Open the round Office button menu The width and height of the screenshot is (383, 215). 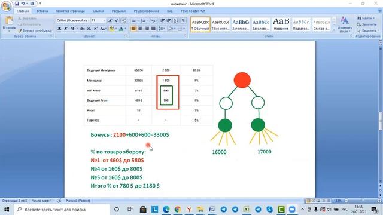pyautogui.click(x=6, y=6)
